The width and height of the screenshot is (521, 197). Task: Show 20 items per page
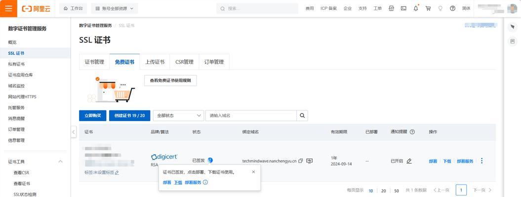point(383,191)
